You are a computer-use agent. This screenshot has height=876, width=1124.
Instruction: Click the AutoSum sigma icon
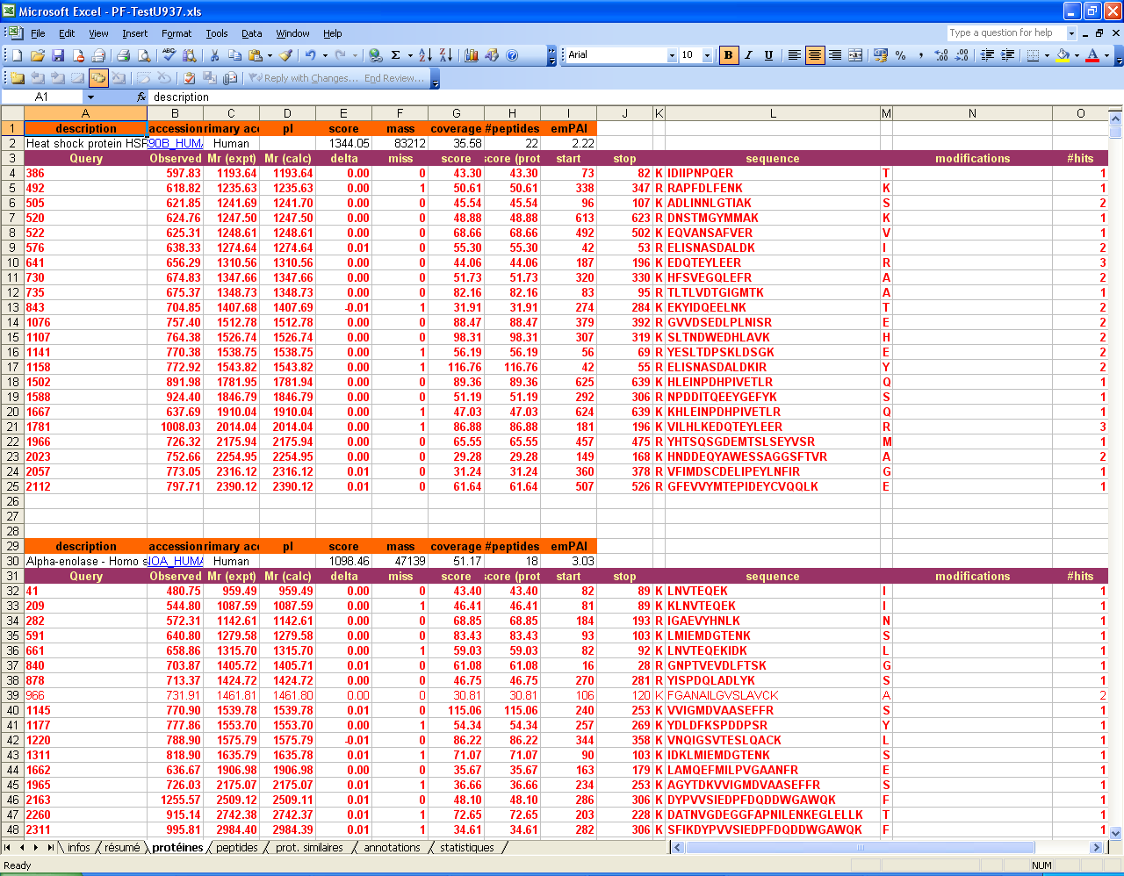(x=395, y=55)
